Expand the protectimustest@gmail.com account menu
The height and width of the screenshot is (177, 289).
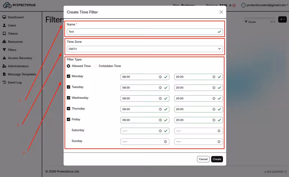click(x=265, y=5)
